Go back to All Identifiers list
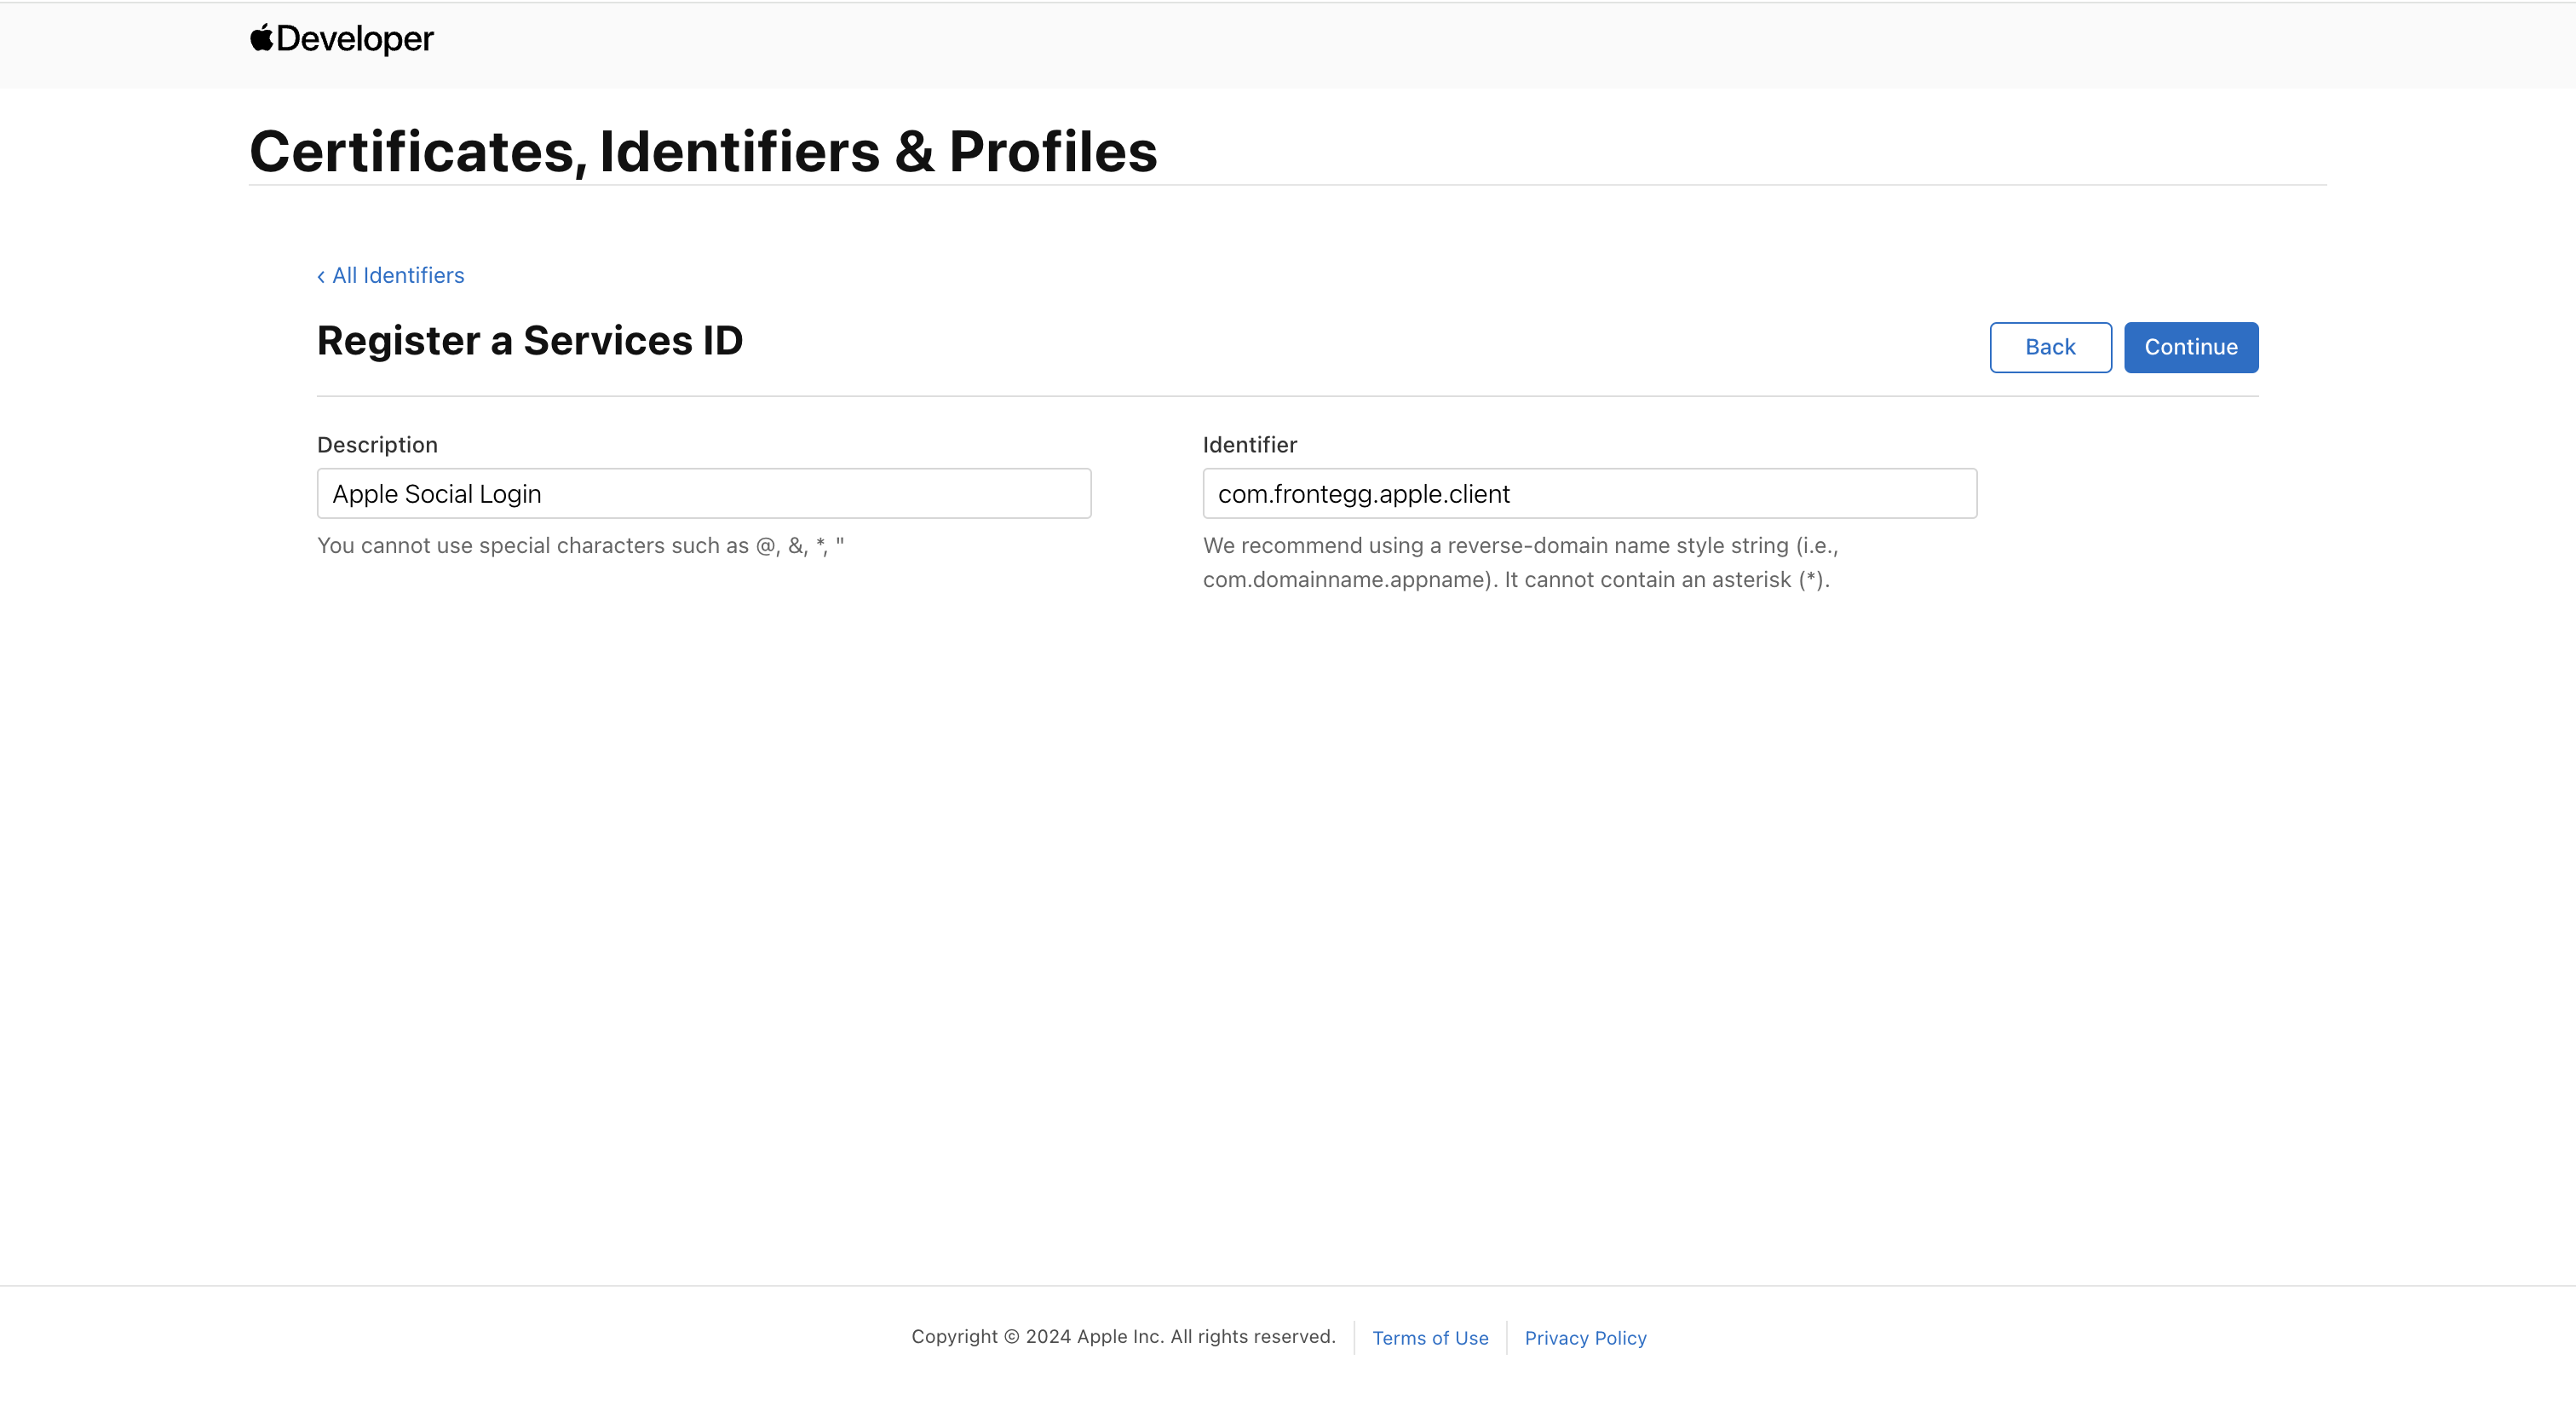The width and height of the screenshot is (2576, 1406). 398,276
